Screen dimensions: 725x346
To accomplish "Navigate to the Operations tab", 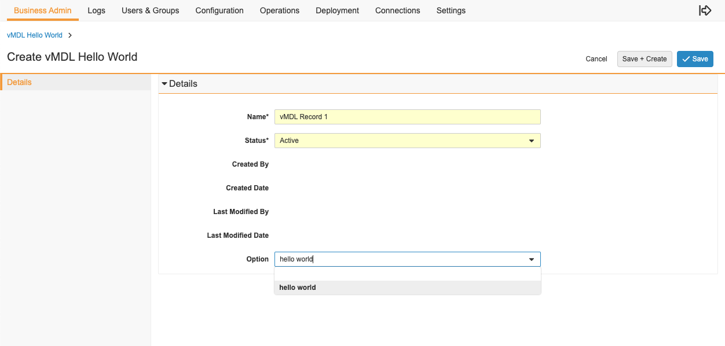I will pyautogui.click(x=280, y=10).
